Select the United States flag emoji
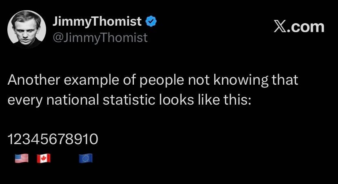The height and width of the screenshot is (184, 338). tap(22, 158)
